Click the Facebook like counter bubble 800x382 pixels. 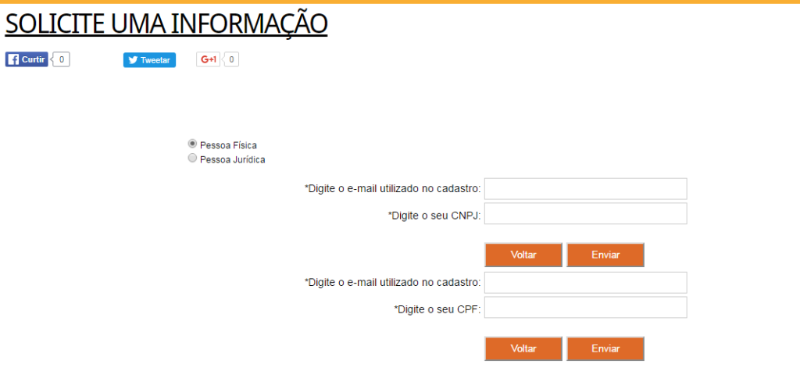(x=62, y=59)
